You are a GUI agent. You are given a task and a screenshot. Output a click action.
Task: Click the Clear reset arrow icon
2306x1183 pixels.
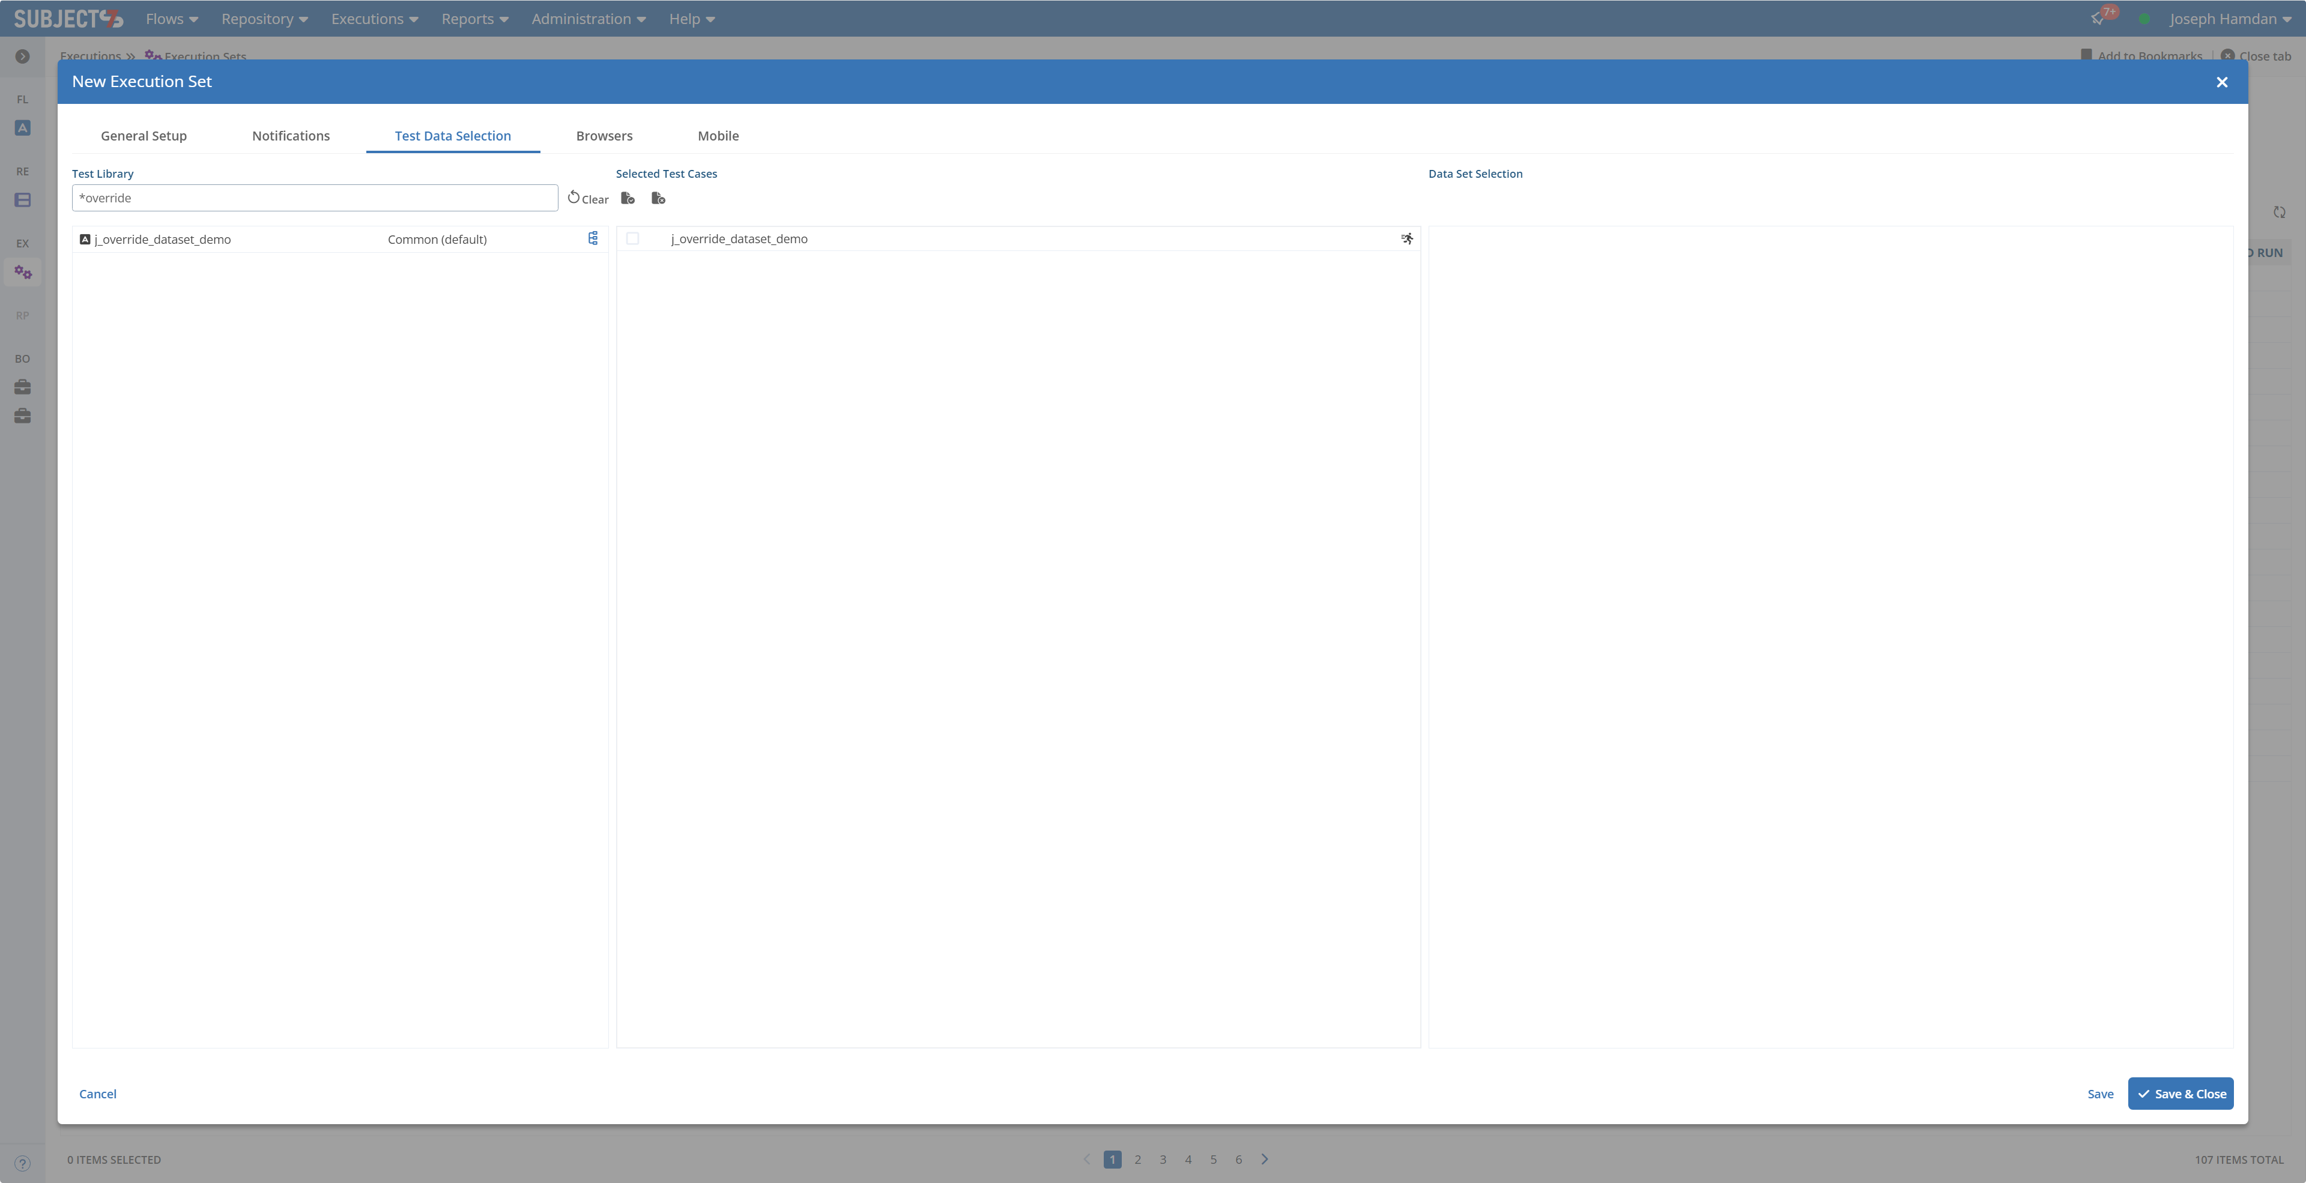(x=574, y=198)
